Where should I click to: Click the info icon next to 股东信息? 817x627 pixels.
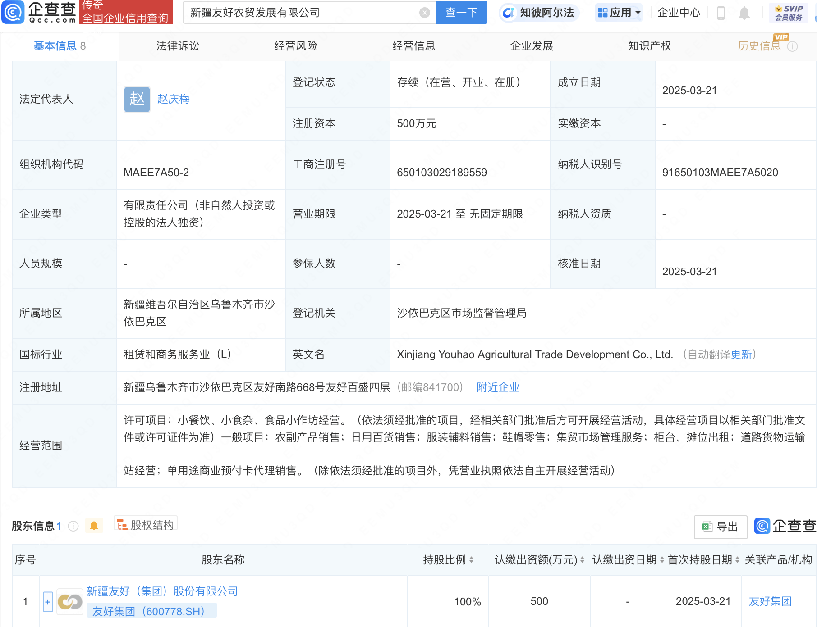73,526
